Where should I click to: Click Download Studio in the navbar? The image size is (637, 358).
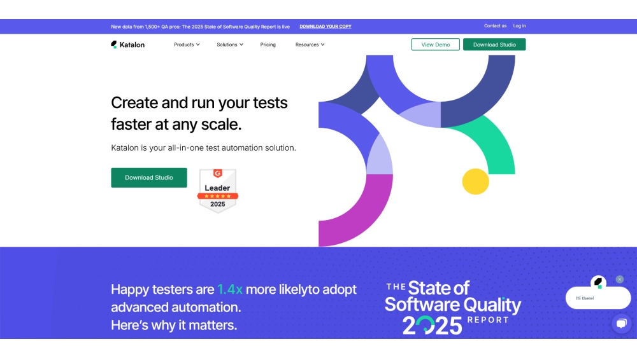coord(494,45)
